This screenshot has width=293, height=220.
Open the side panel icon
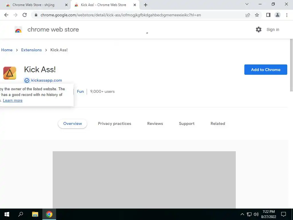tap(268, 15)
